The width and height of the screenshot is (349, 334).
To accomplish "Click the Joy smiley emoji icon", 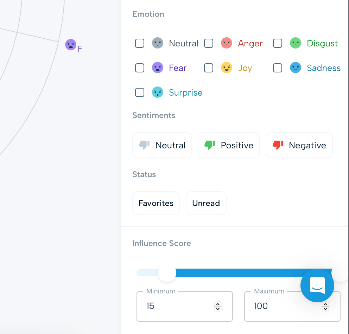I will coord(227,68).
